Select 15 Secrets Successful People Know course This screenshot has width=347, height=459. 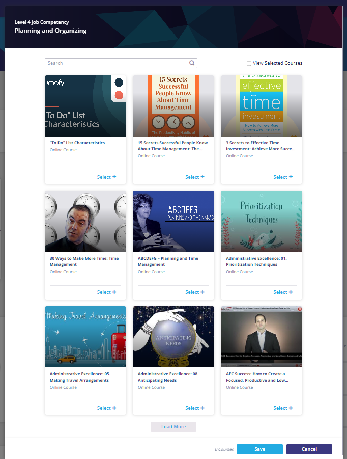[x=195, y=177]
